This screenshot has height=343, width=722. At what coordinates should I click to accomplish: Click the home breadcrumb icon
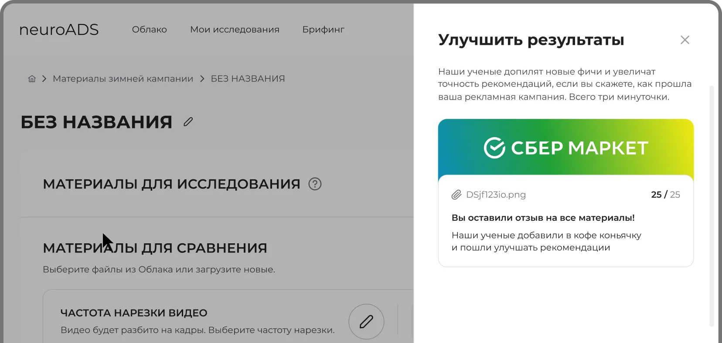(x=32, y=79)
